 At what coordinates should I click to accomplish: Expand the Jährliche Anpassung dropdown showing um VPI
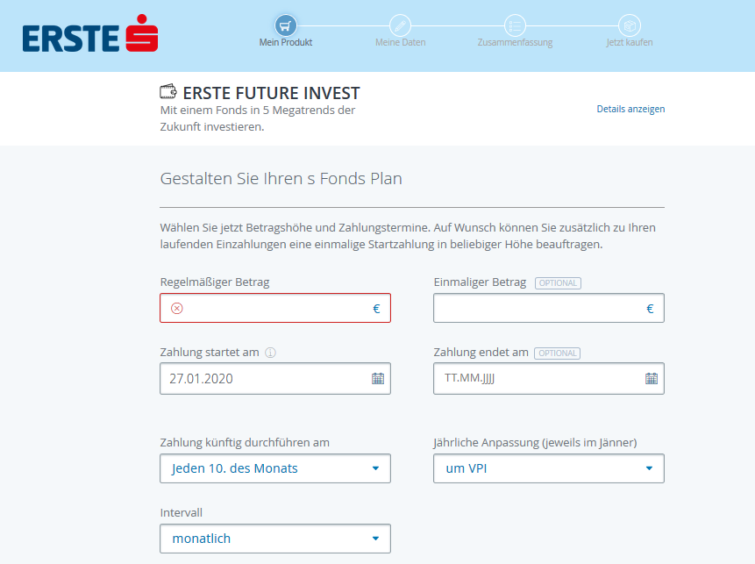click(548, 468)
